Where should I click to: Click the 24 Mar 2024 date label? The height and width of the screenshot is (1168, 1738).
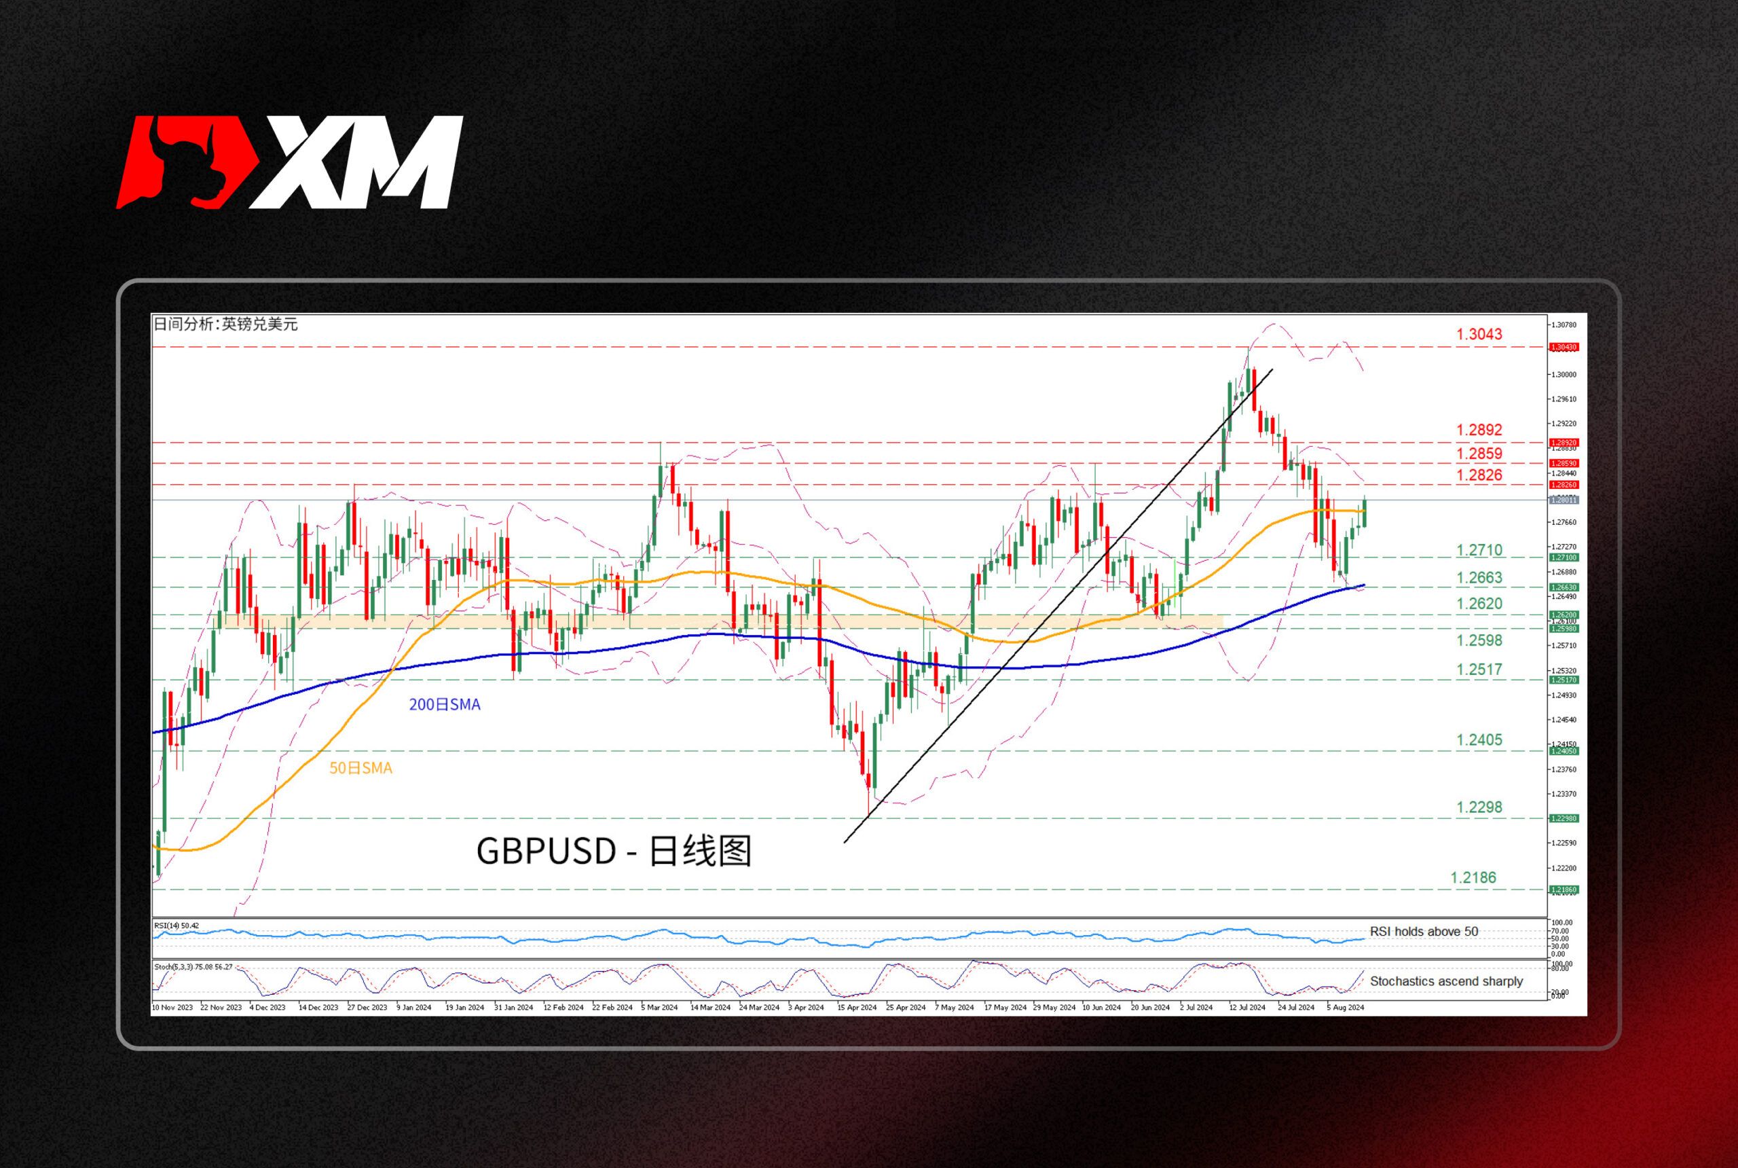(x=759, y=1007)
